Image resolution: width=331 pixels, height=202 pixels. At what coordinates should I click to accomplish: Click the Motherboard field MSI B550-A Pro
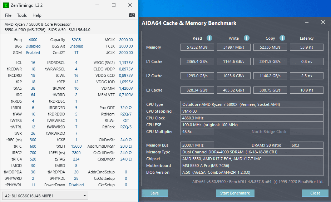[252, 166]
